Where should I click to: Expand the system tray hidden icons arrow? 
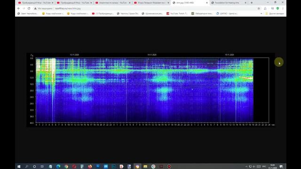click(x=246, y=167)
